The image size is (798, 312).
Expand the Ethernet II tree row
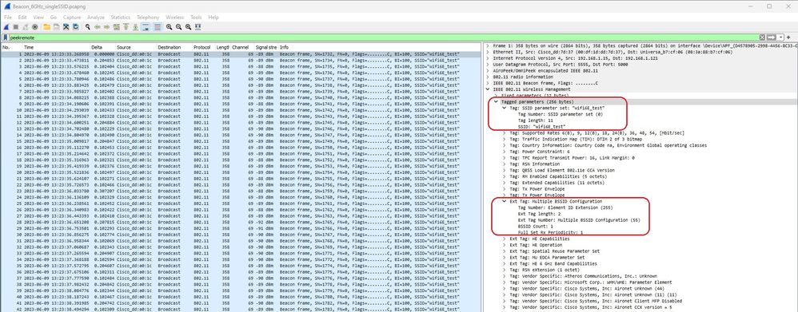[x=488, y=52]
